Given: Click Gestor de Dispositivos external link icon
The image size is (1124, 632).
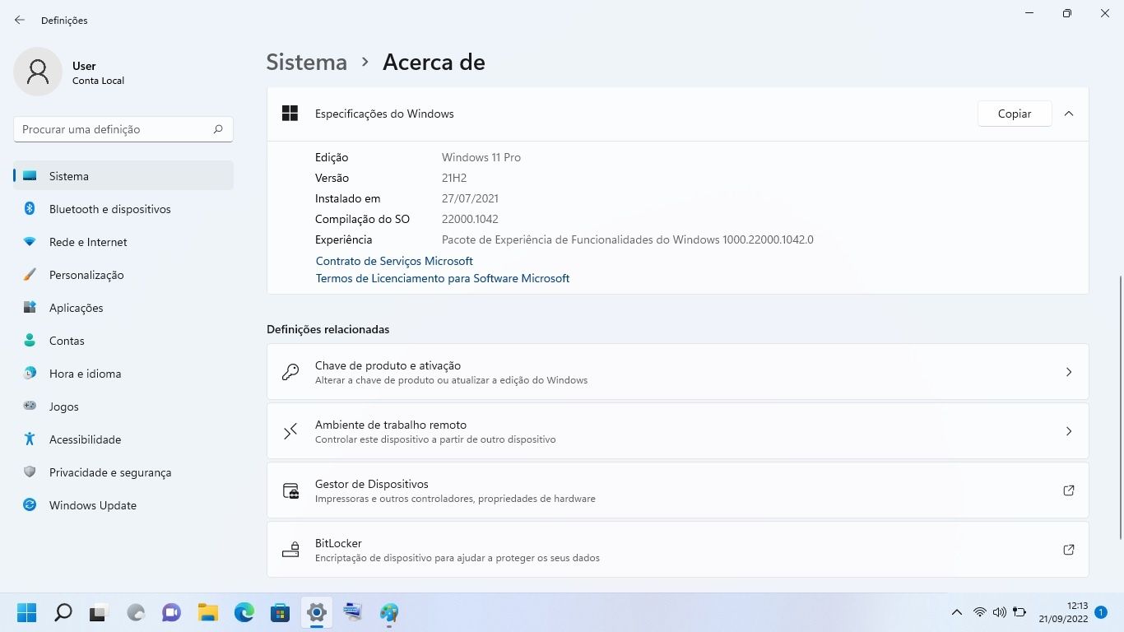Looking at the screenshot, I should [x=1069, y=490].
